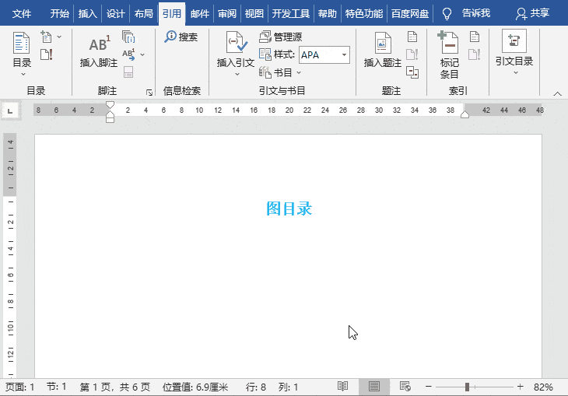Click Show Notes icon in 脚注 group
The image size is (568, 396).
(128, 72)
